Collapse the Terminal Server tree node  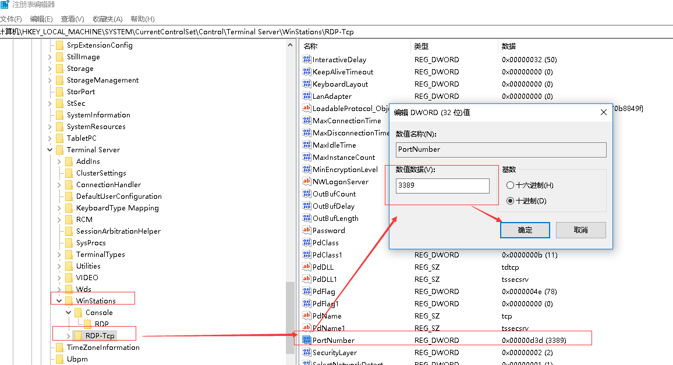click(x=50, y=150)
